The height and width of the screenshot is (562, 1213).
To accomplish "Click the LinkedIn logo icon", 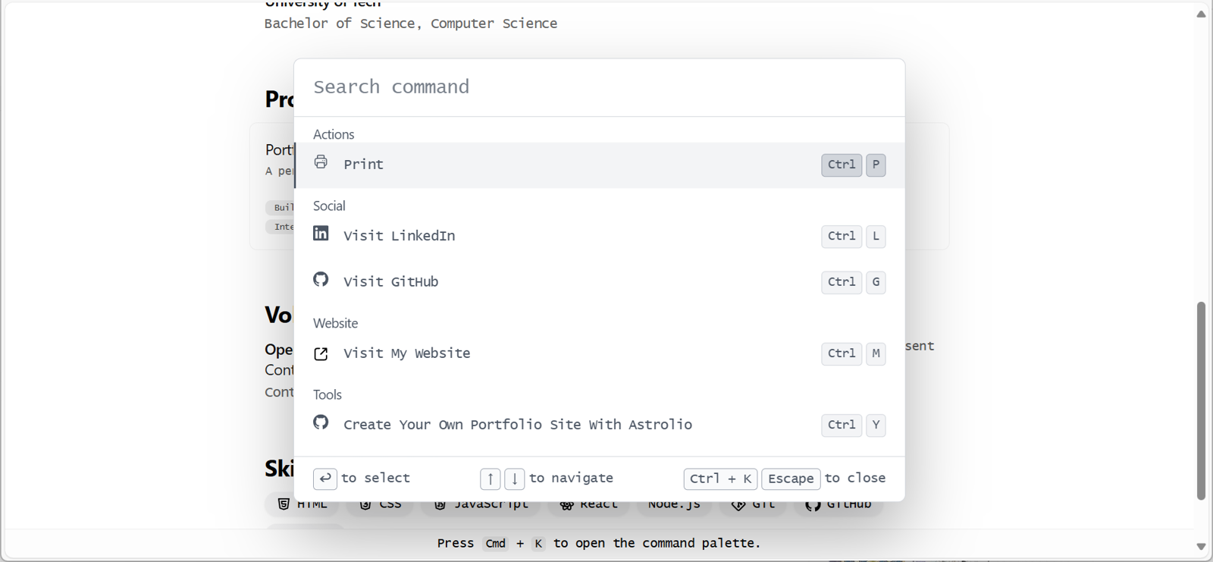I will point(321,233).
